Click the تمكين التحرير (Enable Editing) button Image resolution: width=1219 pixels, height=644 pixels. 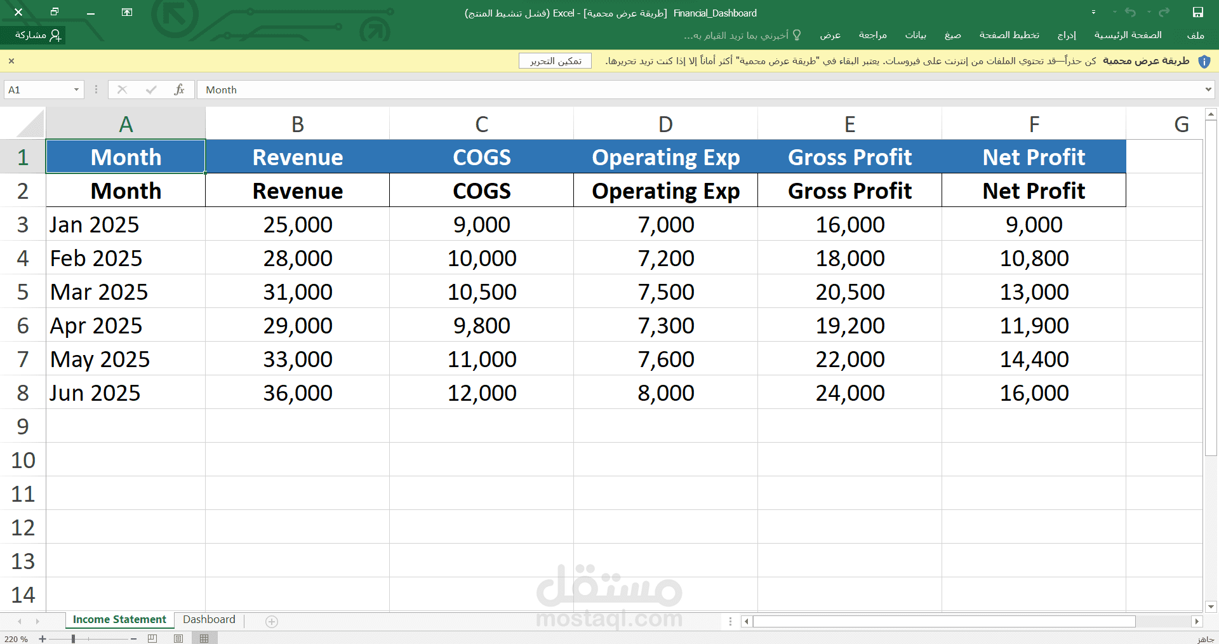click(x=555, y=61)
